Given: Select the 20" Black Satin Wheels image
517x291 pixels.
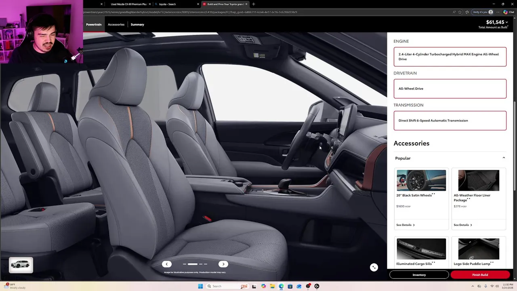Looking at the screenshot, I should pyautogui.click(x=421, y=180).
